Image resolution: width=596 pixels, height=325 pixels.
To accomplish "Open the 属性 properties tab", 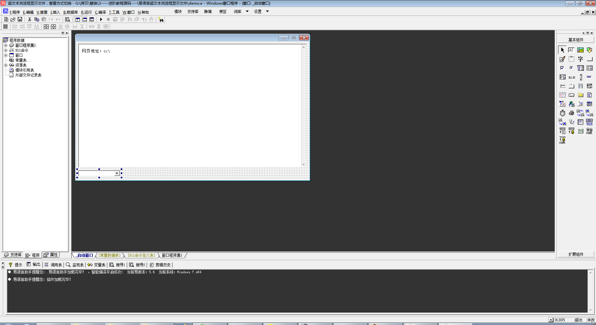I will pos(51,255).
